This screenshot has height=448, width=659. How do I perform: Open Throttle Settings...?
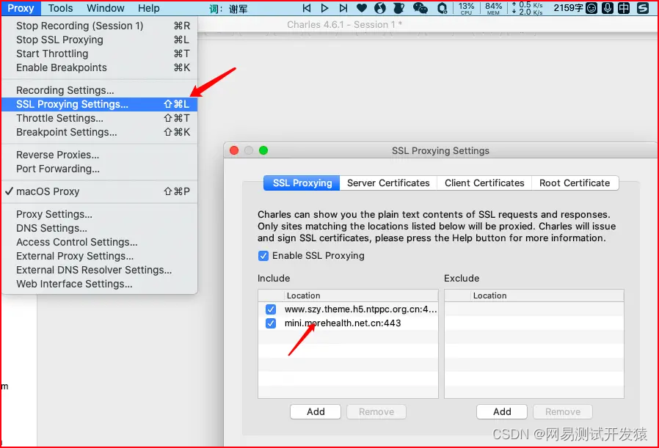99,118
